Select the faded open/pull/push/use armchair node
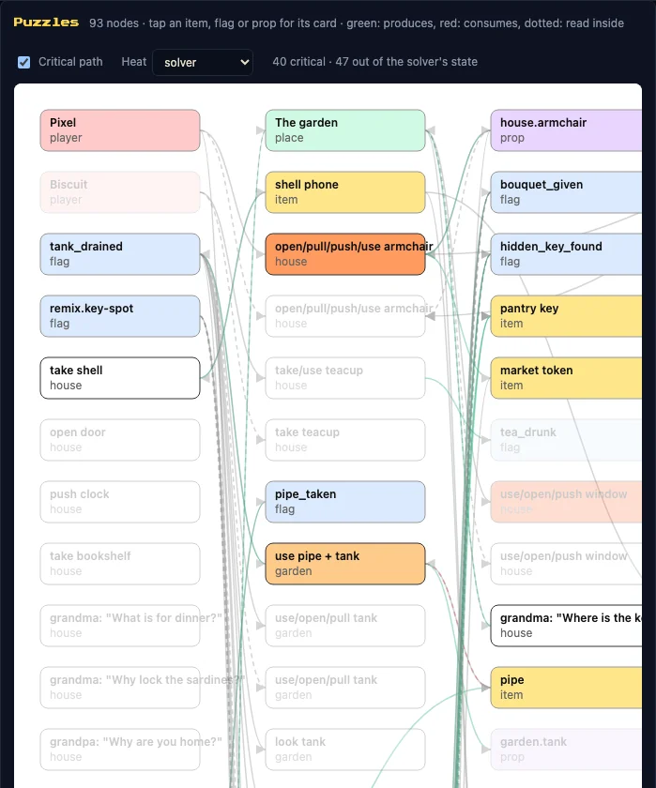656x788 pixels. (x=345, y=316)
